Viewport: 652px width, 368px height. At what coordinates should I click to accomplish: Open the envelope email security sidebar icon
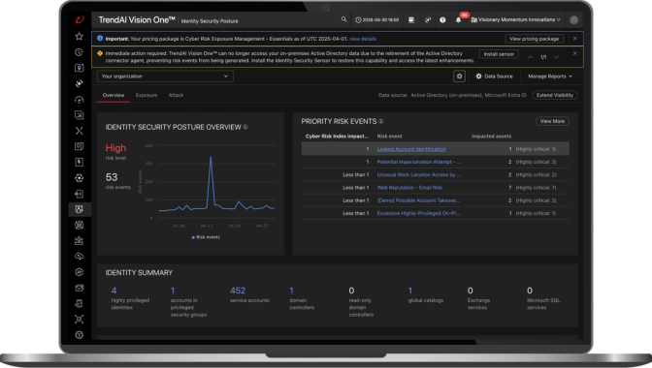pyautogui.click(x=79, y=288)
